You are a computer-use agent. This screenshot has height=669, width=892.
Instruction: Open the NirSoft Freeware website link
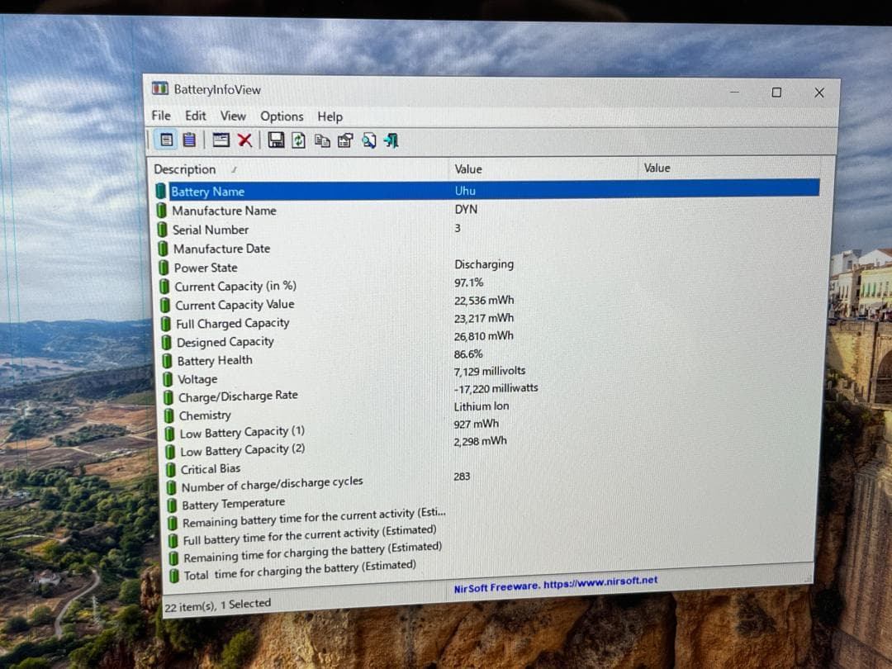click(556, 585)
